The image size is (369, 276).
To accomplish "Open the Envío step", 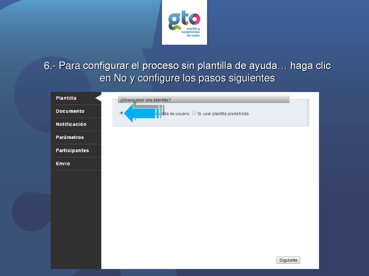I will tap(63, 164).
